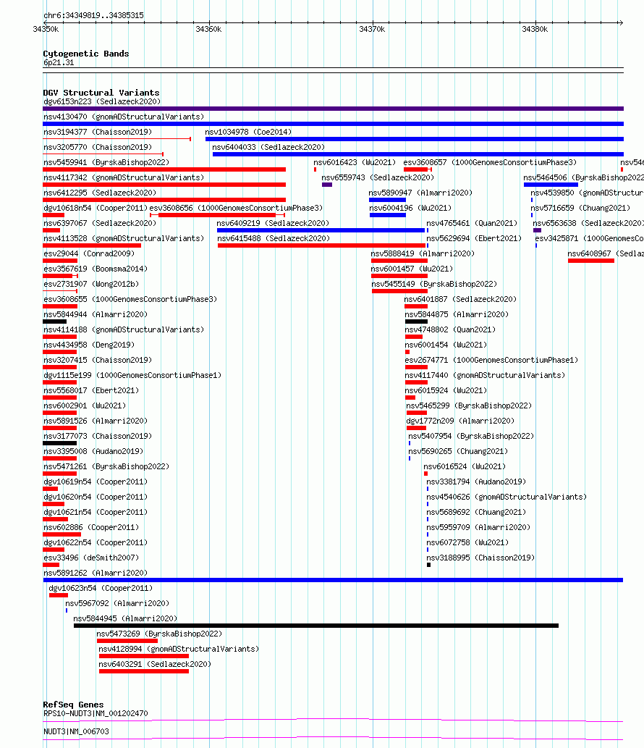Click the 34370k ruler position label
This screenshot has width=644, height=748.
tap(372, 30)
